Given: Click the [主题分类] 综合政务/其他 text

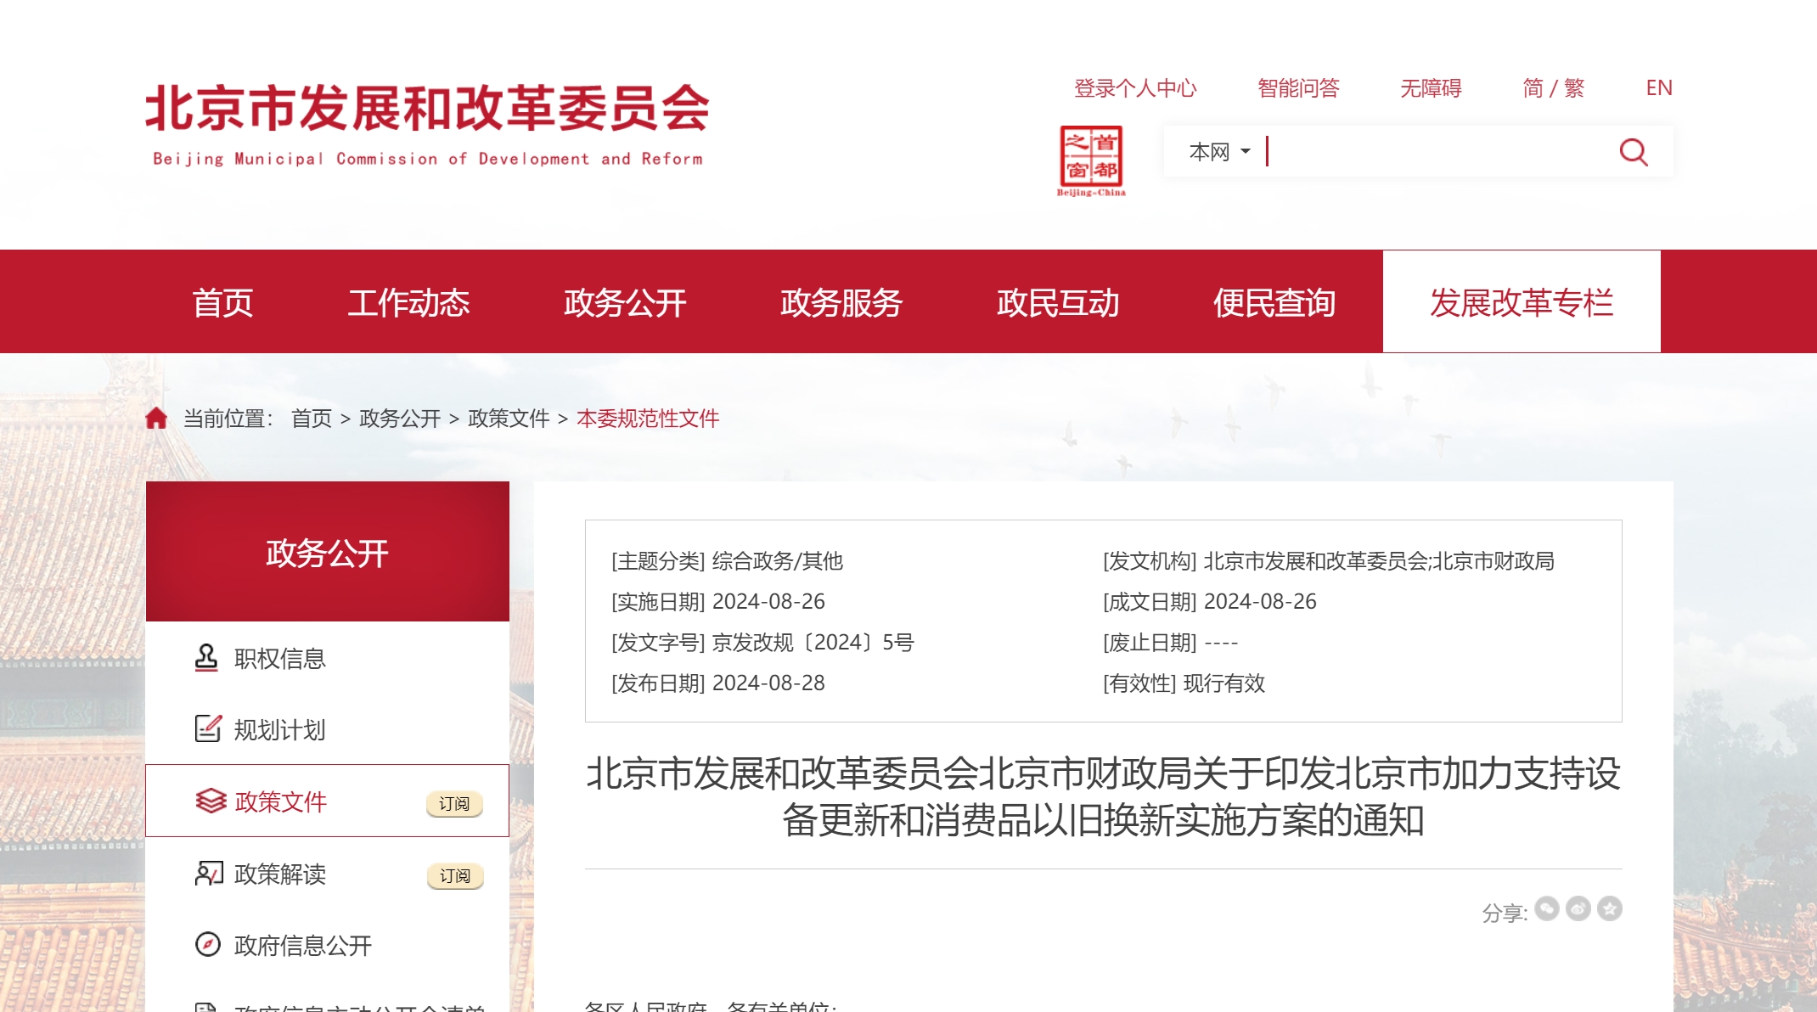Looking at the screenshot, I should (727, 561).
